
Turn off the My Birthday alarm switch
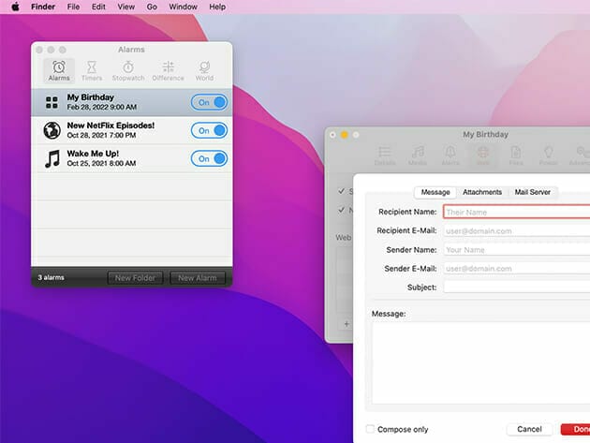click(210, 103)
